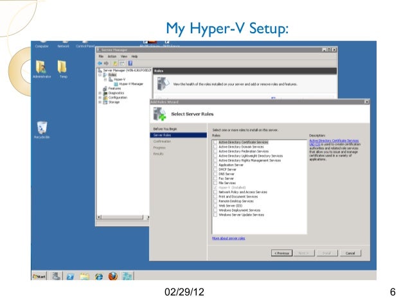
Task: Open the blue Help toolbar icon
Action: [x=130, y=63]
